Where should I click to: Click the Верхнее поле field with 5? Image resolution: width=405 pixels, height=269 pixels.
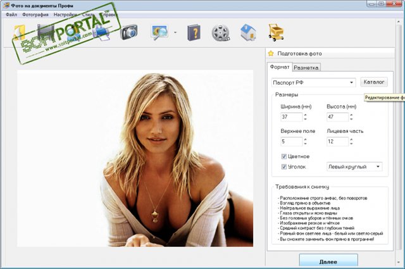click(x=291, y=141)
